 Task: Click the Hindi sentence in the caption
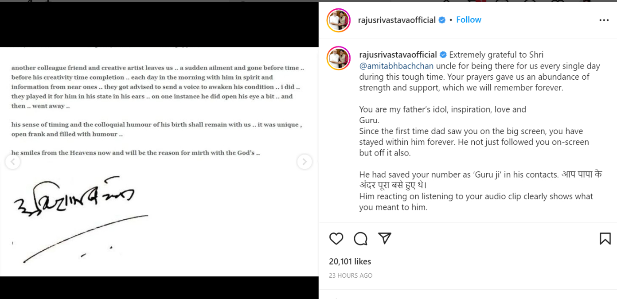[x=480, y=179]
